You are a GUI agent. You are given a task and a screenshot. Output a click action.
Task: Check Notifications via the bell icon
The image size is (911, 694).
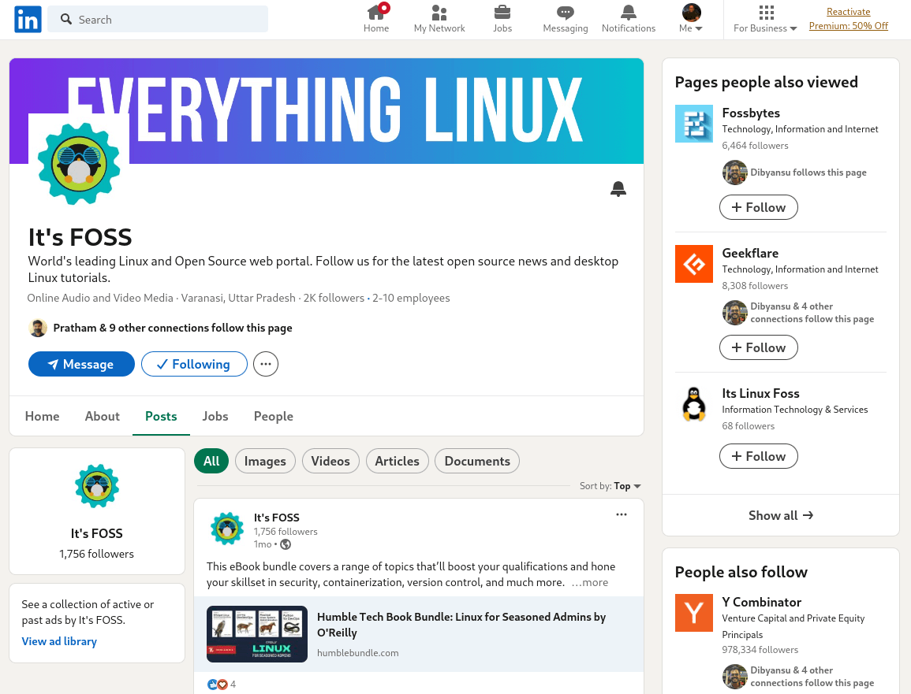tap(628, 17)
